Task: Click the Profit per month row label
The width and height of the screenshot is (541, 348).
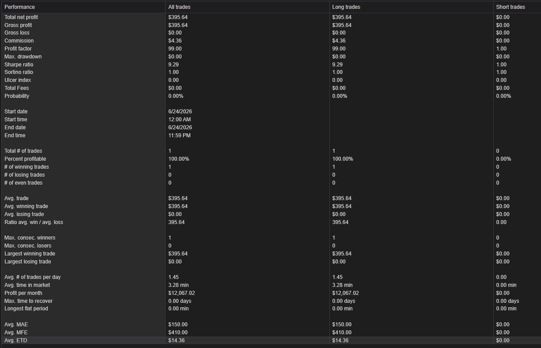Action: click(x=23, y=293)
